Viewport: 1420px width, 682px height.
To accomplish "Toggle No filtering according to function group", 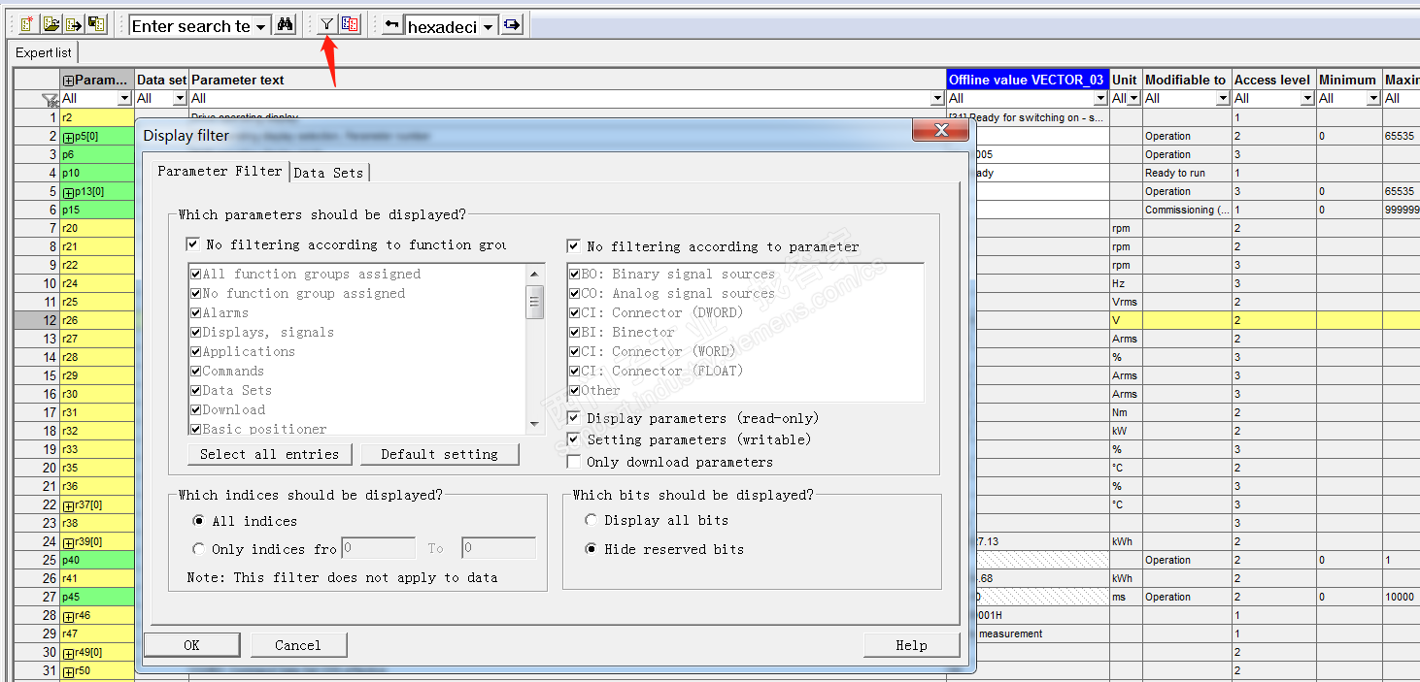I will pos(192,244).
